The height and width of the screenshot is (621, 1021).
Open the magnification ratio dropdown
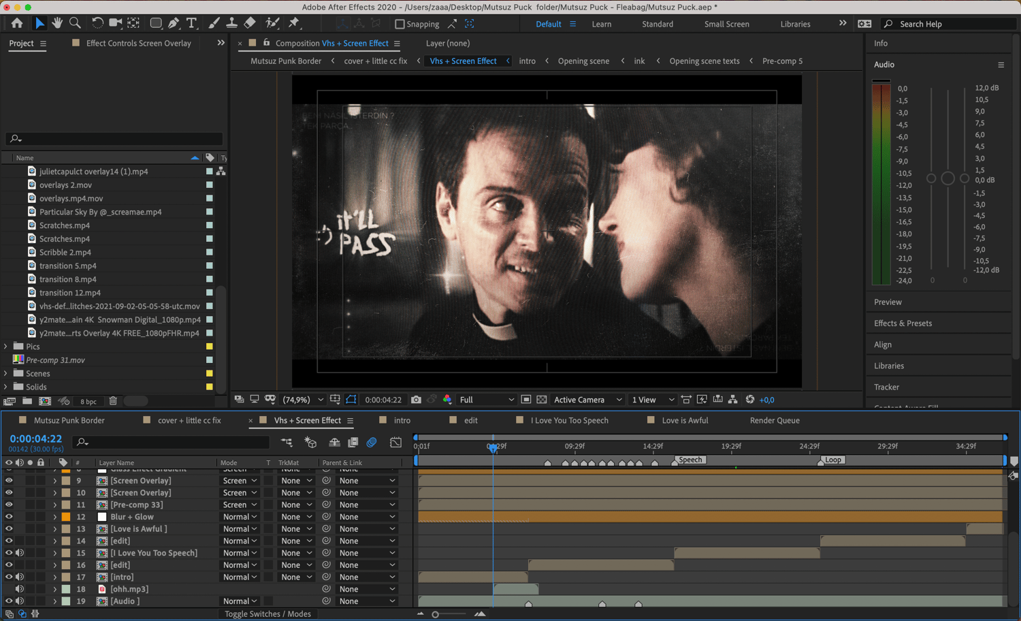pyautogui.click(x=302, y=400)
